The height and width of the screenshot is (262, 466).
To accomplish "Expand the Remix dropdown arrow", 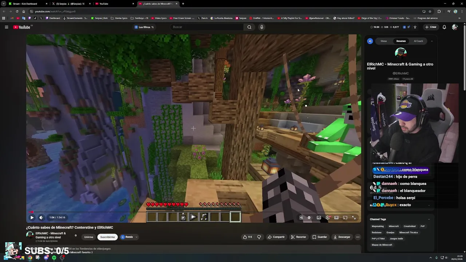I will (x=137, y=237).
